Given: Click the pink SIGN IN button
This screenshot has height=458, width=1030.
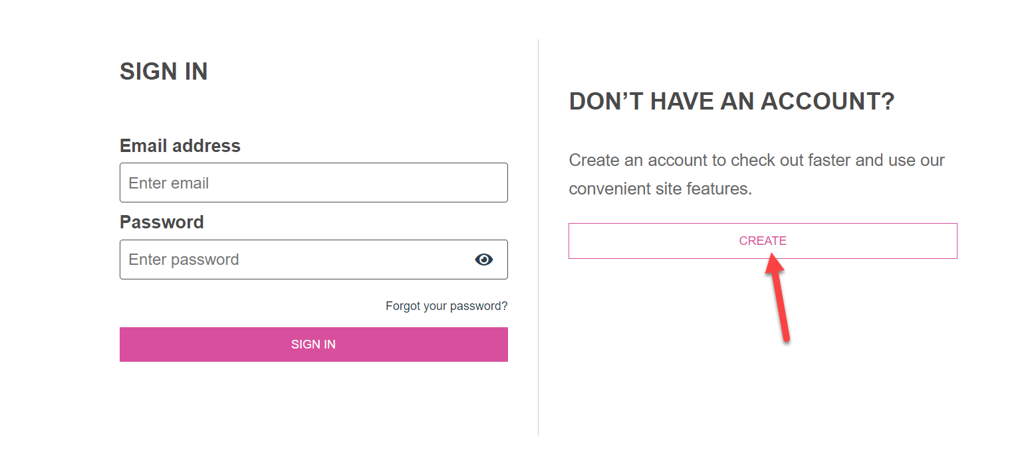Looking at the screenshot, I should [x=314, y=344].
